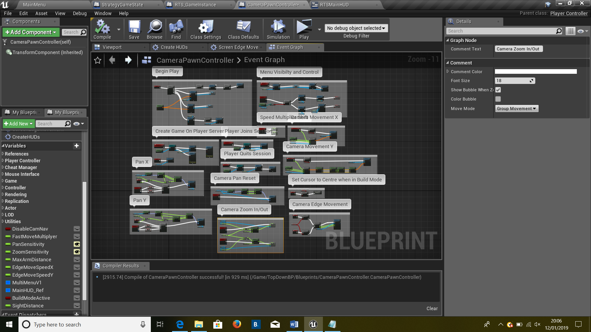
Task: Open the File menu
Action: pyautogui.click(x=8, y=13)
